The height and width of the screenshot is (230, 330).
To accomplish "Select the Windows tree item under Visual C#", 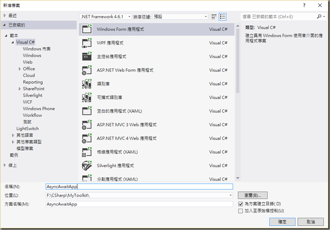I will pyautogui.click(x=32, y=56).
